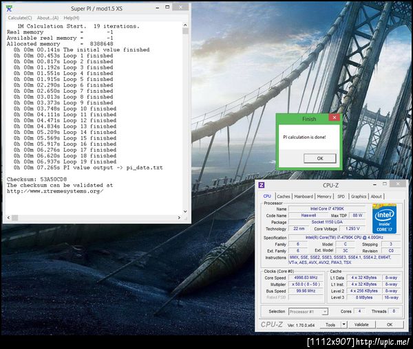Switch to the About tab in CPU-Z
Screen dimensions: 413x349
(x=376, y=196)
